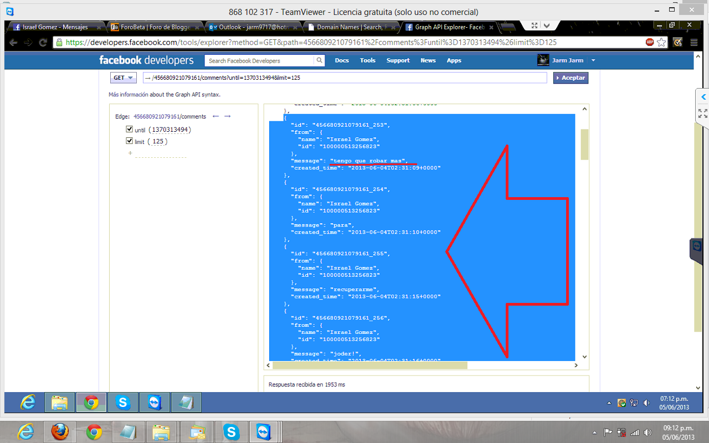Open File Explorer in the remote taskbar
The width and height of the screenshot is (709, 443).
click(x=60, y=403)
